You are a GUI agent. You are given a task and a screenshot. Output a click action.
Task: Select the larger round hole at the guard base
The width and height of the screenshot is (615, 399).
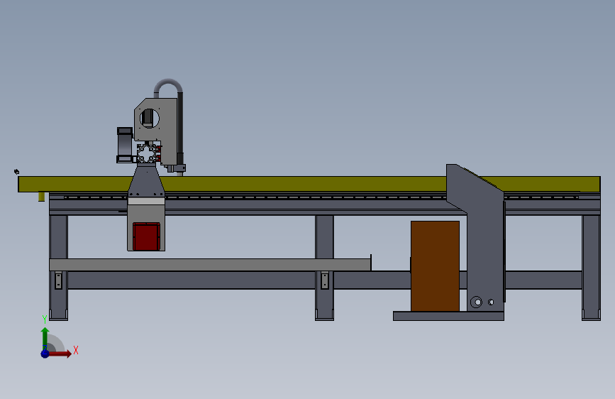click(x=477, y=302)
